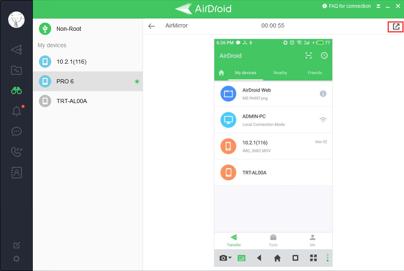
Task: Switch to My devices tab on phone
Action: (245, 73)
